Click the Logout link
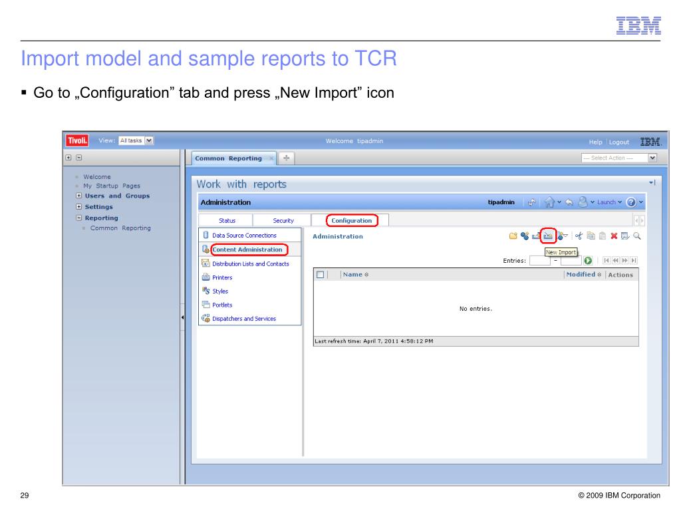This screenshot has height=511, width=681. click(x=619, y=142)
